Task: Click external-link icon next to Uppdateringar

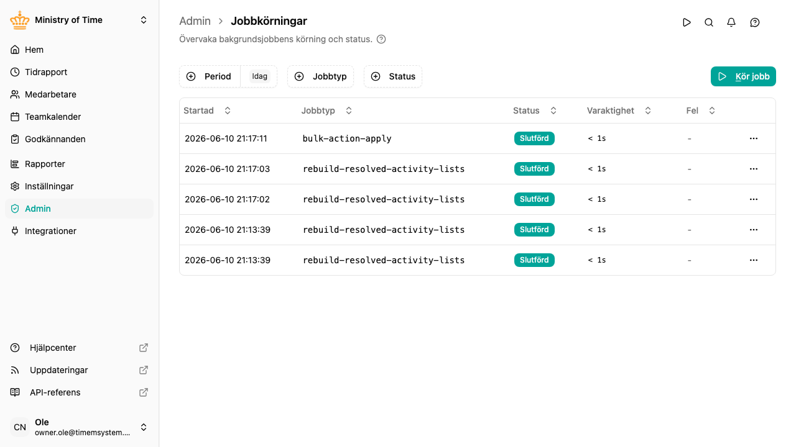Action: point(144,370)
